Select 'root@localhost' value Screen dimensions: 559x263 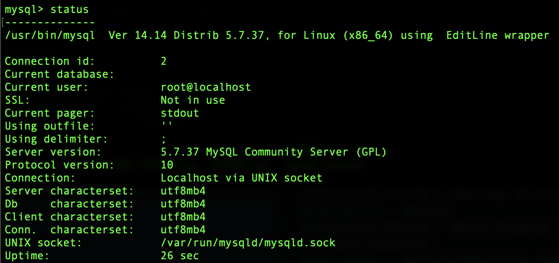(x=206, y=87)
